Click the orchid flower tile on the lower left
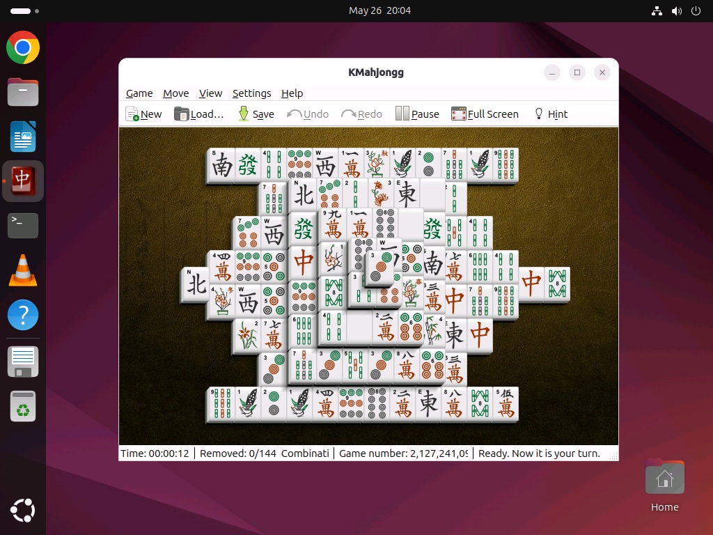This screenshot has height=535, width=713. click(x=247, y=335)
